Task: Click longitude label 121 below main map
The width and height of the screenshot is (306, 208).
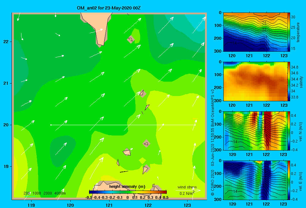Action: [109, 205]
